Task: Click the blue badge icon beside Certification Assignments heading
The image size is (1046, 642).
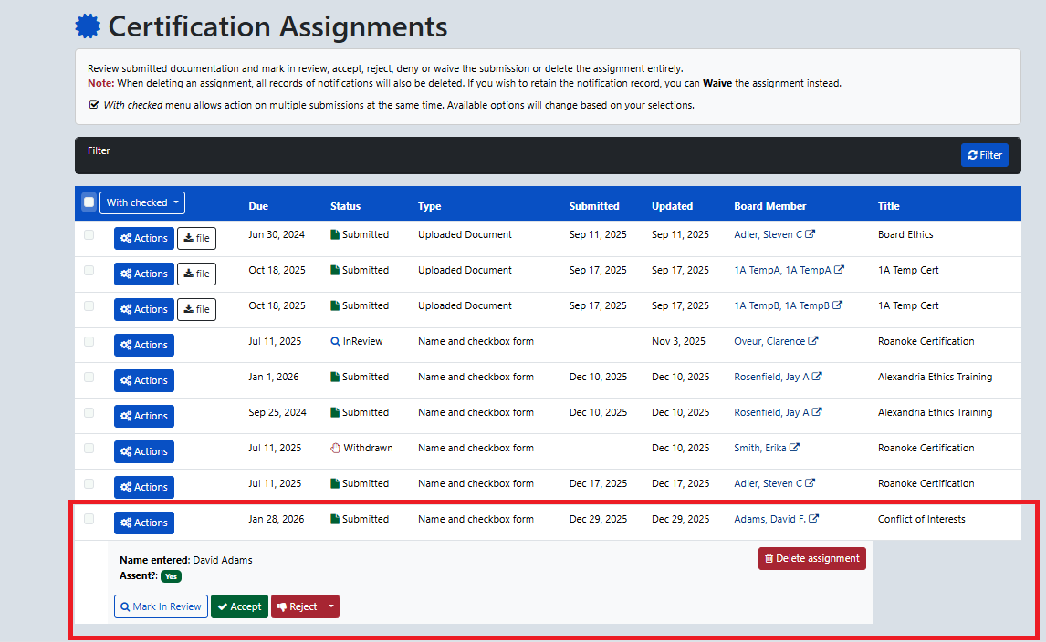Action: tap(87, 25)
